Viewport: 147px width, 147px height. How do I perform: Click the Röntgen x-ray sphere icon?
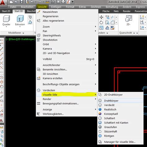(x=100, y=136)
